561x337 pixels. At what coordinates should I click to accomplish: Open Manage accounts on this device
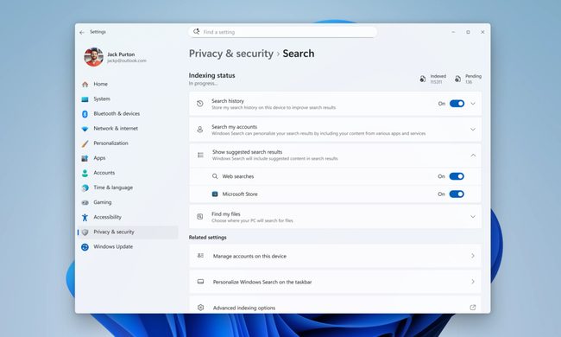click(x=335, y=256)
